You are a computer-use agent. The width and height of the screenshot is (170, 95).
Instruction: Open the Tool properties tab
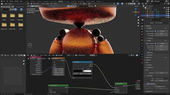click(x=142, y=23)
